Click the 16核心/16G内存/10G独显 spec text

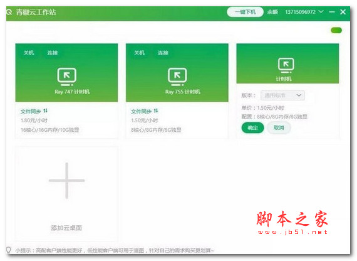(x=50, y=130)
